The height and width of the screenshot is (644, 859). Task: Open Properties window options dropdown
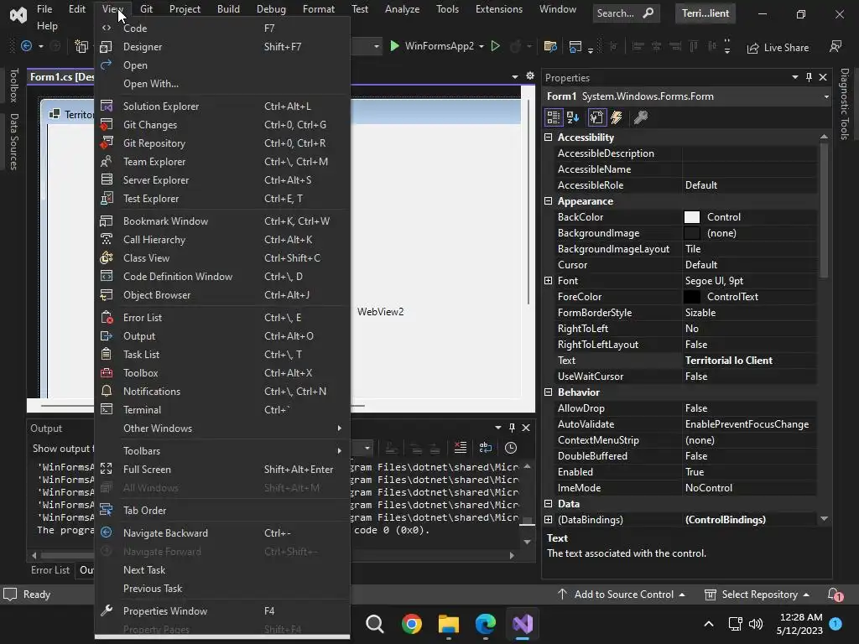795,77
